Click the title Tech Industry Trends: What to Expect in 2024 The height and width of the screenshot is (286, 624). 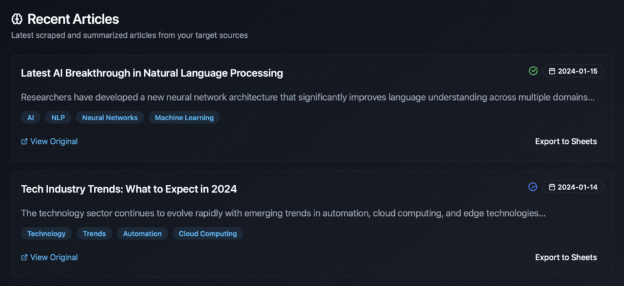click(x=129, y=189)
